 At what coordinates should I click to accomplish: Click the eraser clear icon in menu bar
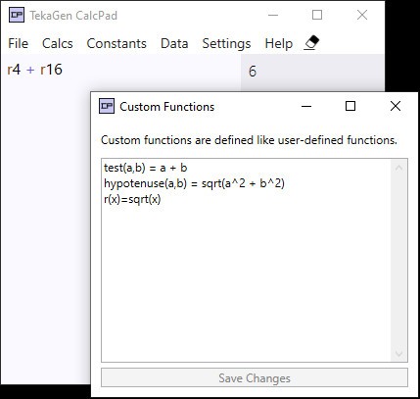point(311,43)
